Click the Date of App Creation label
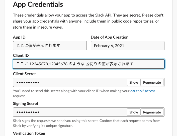The height and width of the screenshot is (136, 177). tap(109, 37)
